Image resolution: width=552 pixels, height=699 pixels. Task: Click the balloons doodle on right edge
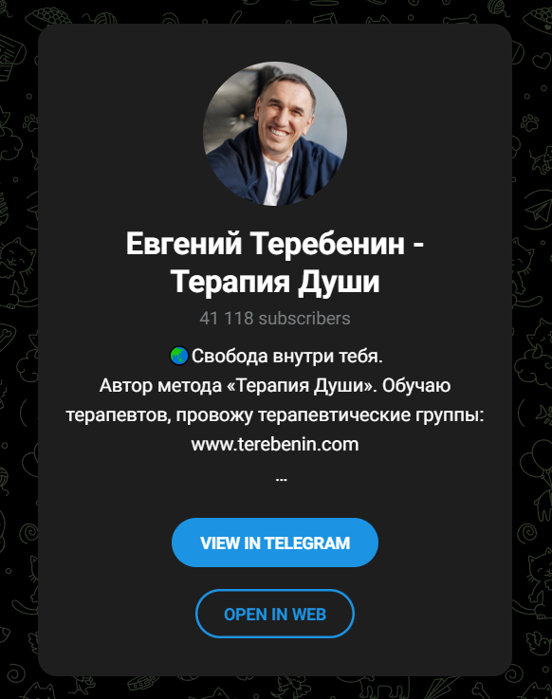click(537, 459)
